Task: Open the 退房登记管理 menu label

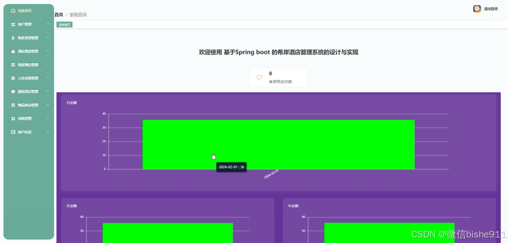Action: [28, 92]
